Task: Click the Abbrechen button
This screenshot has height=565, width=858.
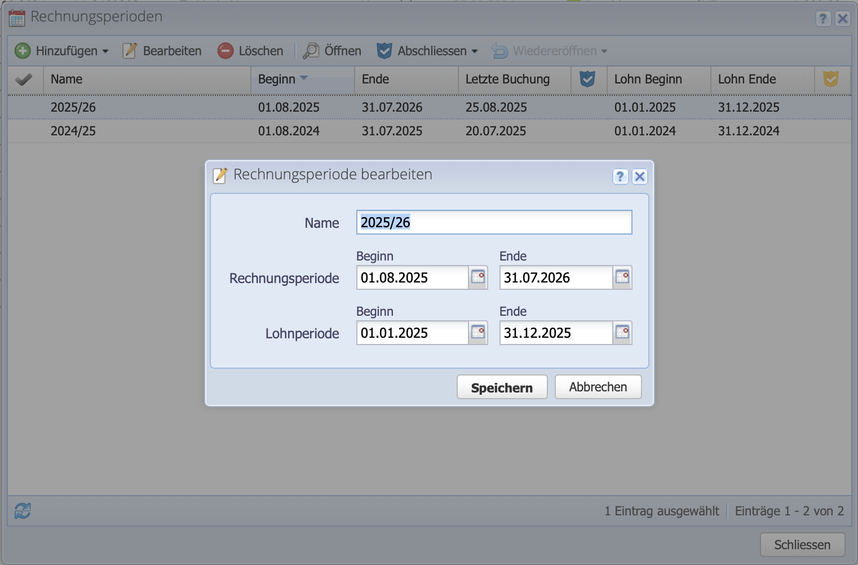Action: click(x=598, y=387)
